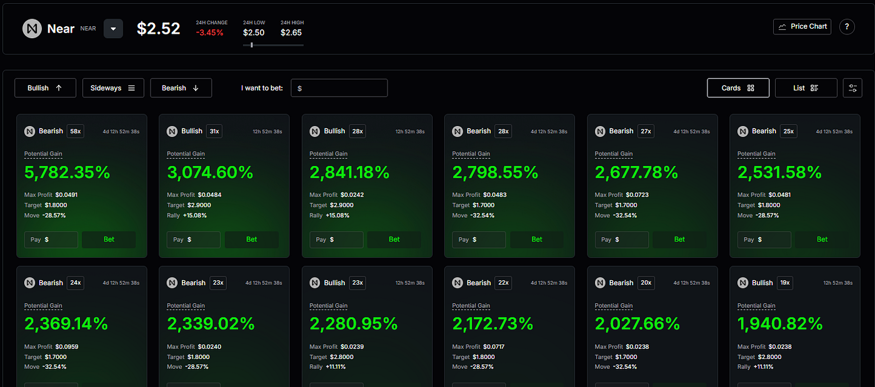Click the Near icon on Bullish 19x card
Viewport: 875px width, 387px height.
pos(742,283)
